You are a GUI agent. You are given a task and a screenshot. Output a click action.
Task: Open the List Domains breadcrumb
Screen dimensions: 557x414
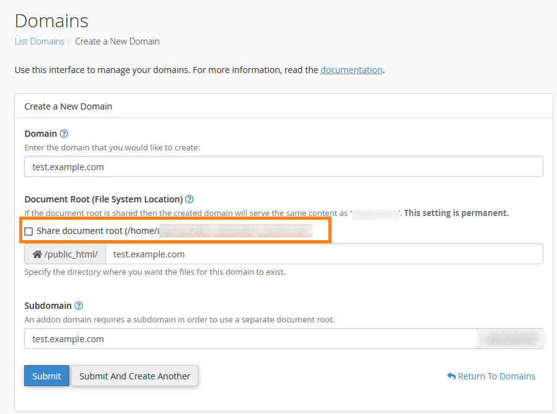click(39, 41)
